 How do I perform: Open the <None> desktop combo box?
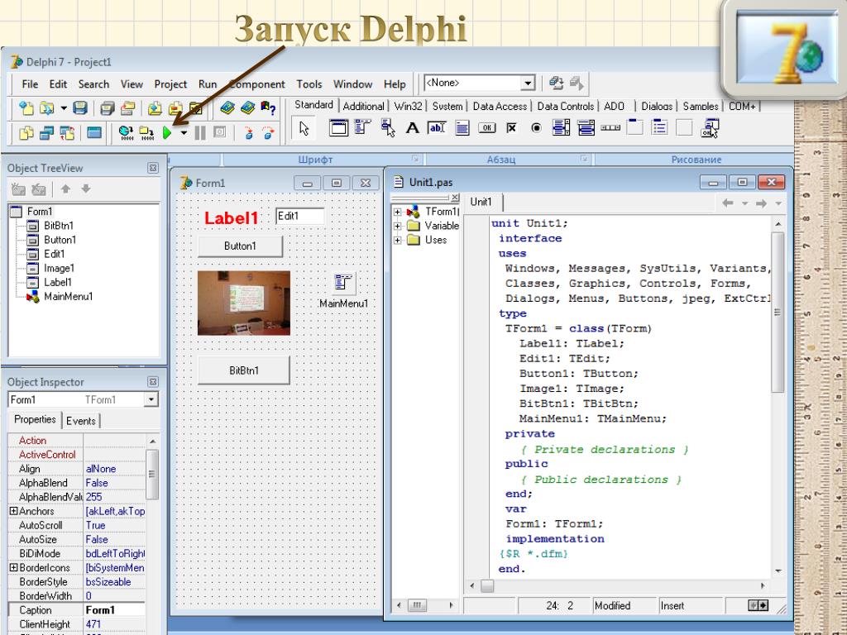pyautogui.click(x=528, y=84)
